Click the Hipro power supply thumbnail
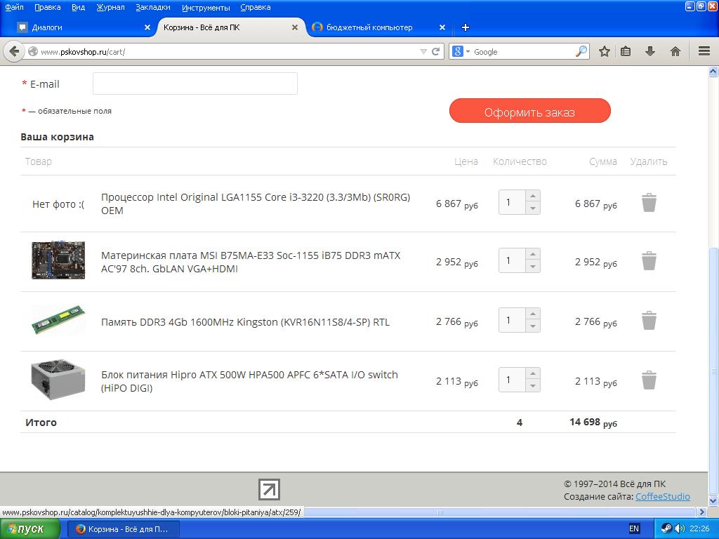The width and height of the screenshot is (719, 539). pyautogui.click(x=58, y=380)
